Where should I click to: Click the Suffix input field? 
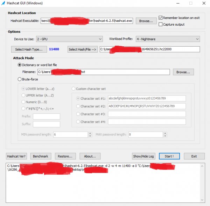[47, 124]
